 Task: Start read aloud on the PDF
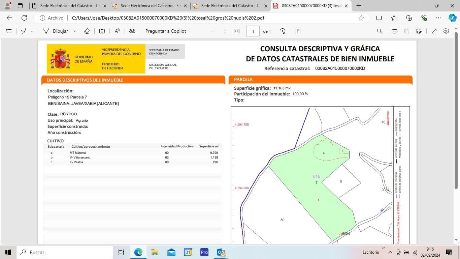point(117,31)
